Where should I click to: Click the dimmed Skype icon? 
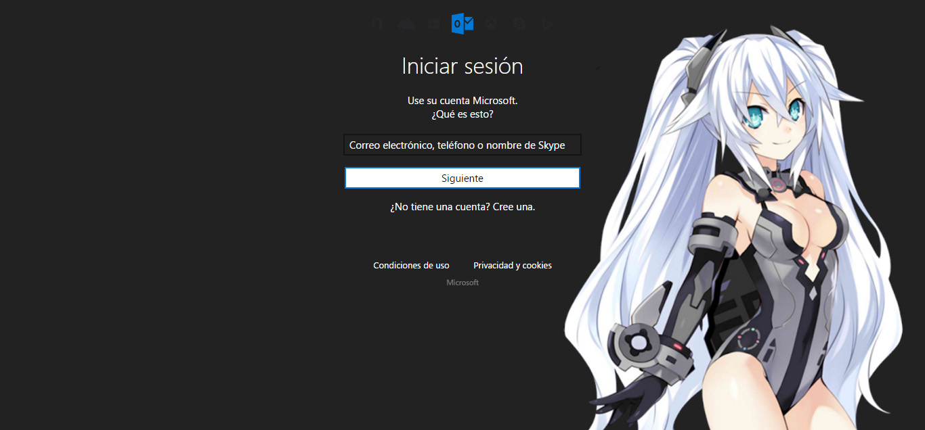click(519, 24)
